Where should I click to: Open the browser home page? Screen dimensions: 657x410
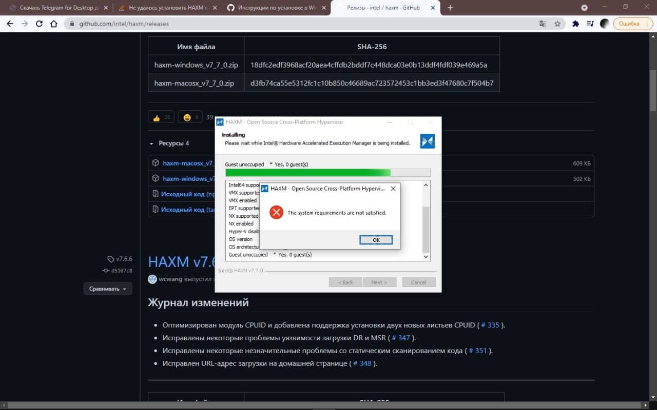(53, 24)
